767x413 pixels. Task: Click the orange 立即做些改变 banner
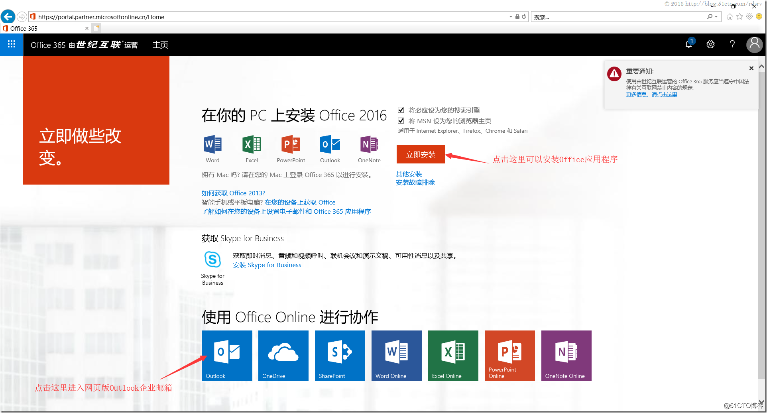click(96, 120)
